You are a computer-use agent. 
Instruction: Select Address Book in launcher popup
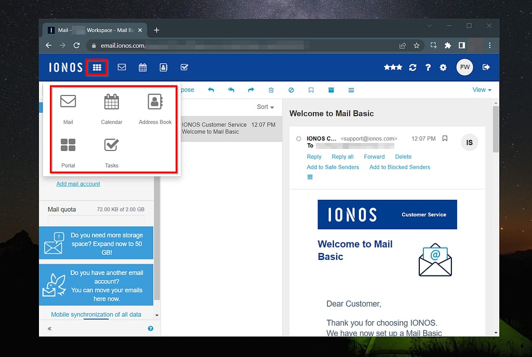coord(155,109)
